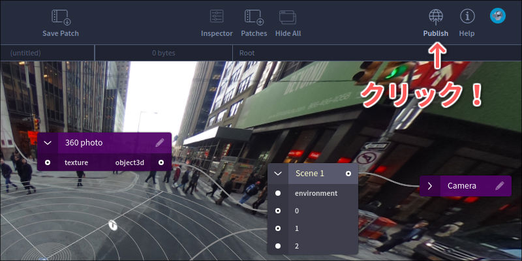This screenshot has height=261, width=522.
Task: Click the Save Patch label
Action: 61,34
